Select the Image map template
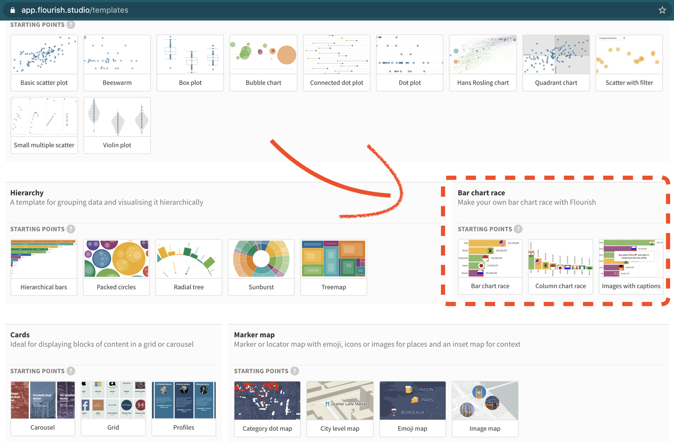This screenshot has height=442, width=674. (x=485, y=409)
